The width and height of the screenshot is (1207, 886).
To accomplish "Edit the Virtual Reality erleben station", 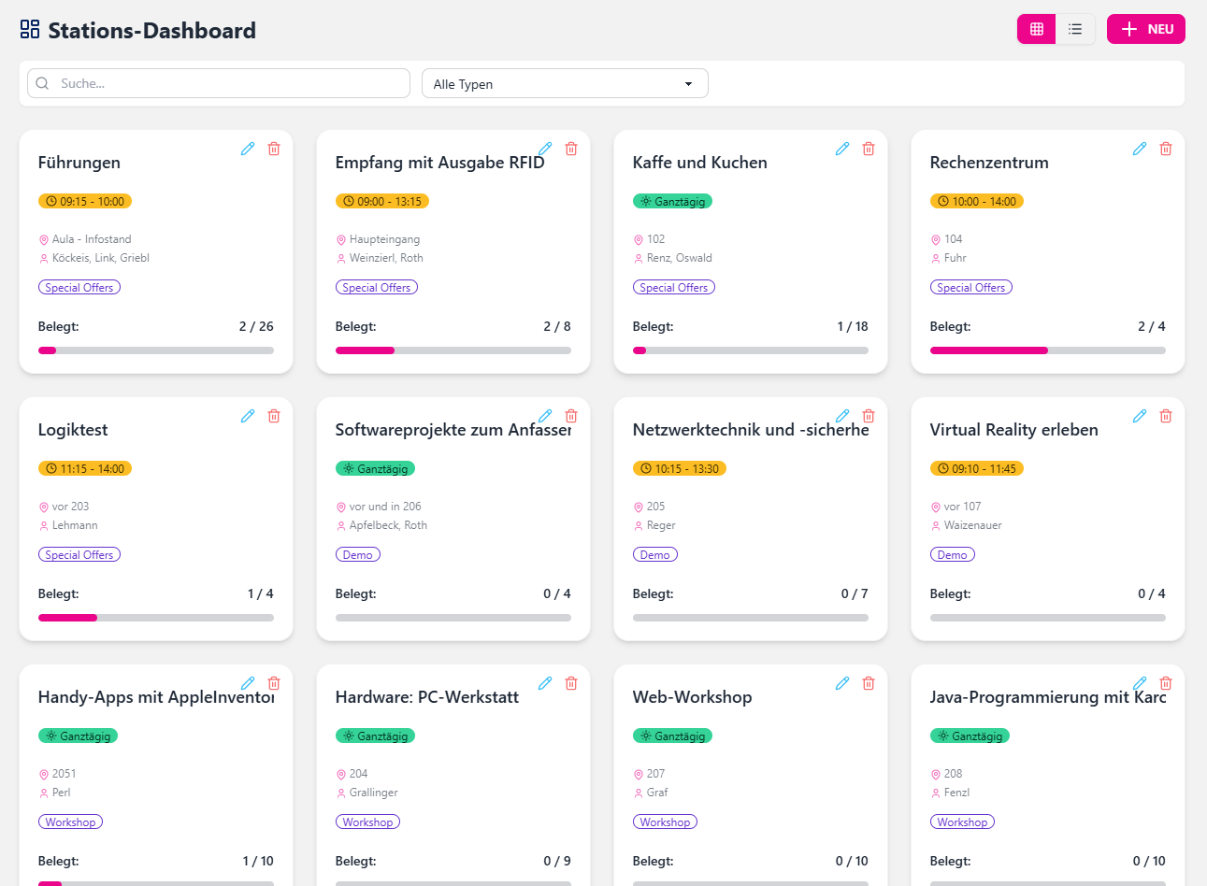I will [x=1140, y=416].
